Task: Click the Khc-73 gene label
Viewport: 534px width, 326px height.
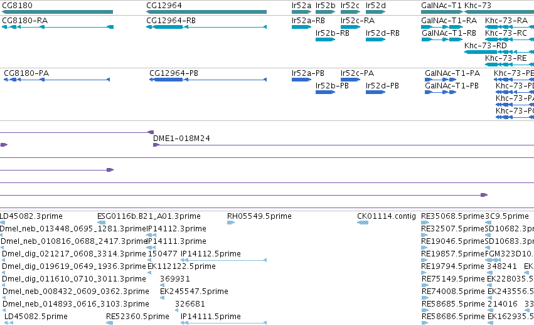Action: pos(478,6)
